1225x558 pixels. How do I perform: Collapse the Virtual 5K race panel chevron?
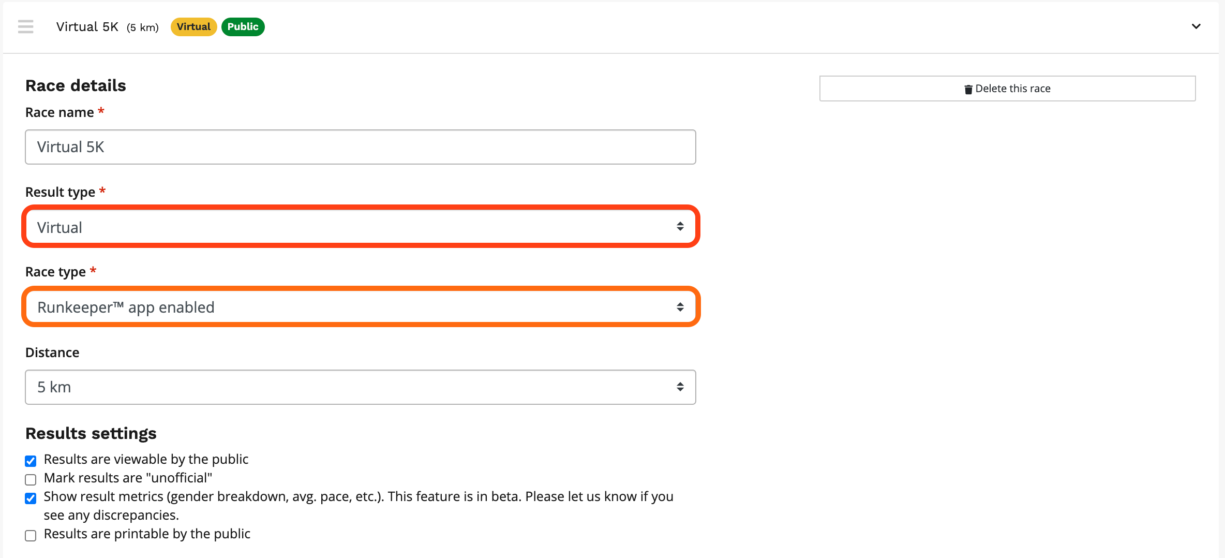coord(1196,26)
